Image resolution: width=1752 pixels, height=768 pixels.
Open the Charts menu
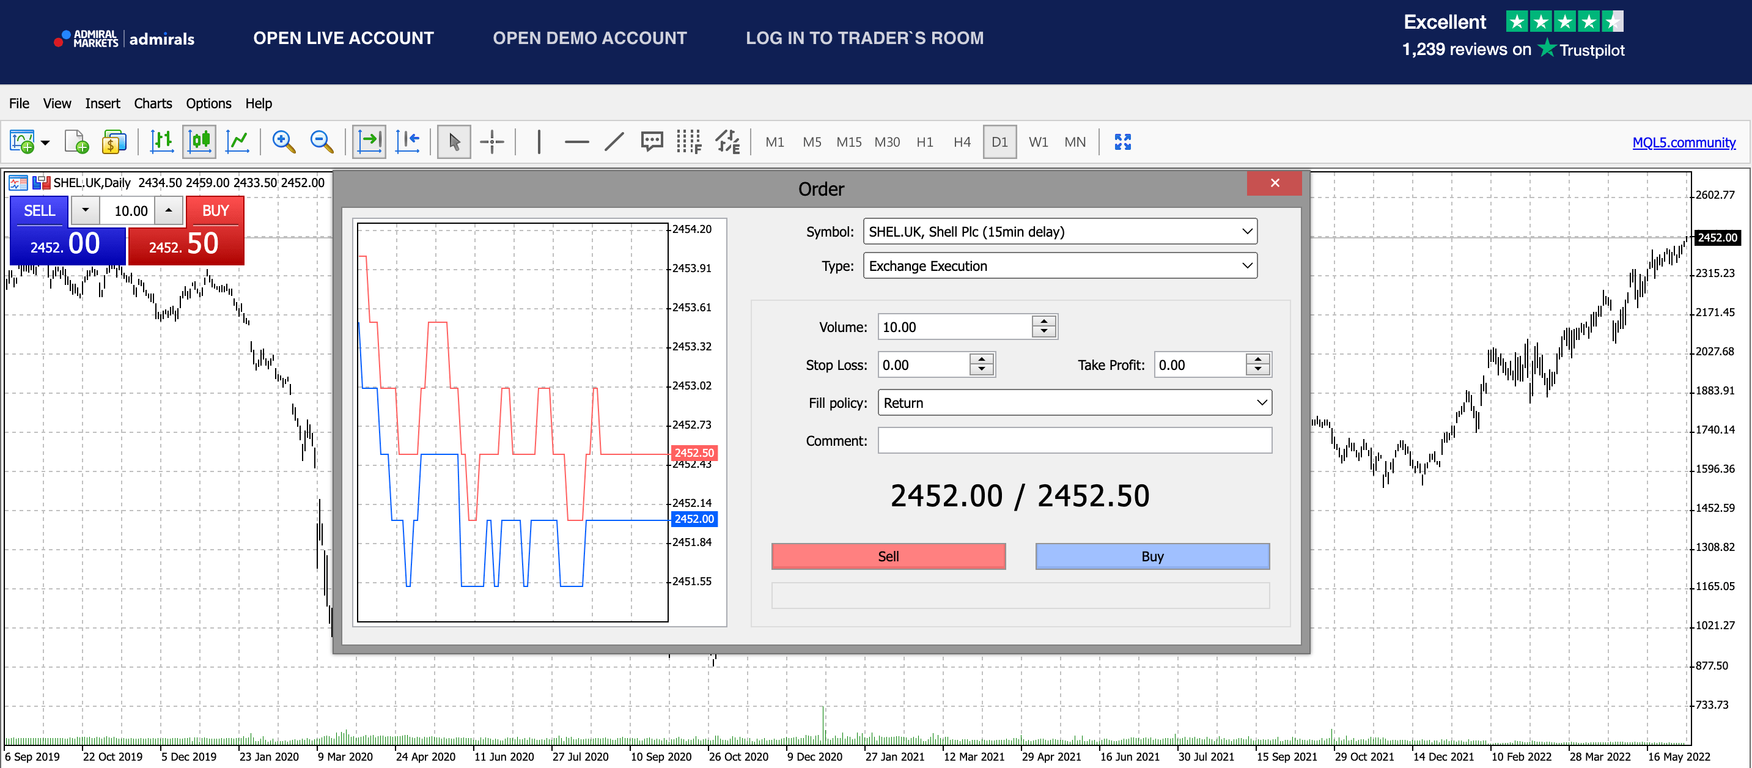(153, 103)
